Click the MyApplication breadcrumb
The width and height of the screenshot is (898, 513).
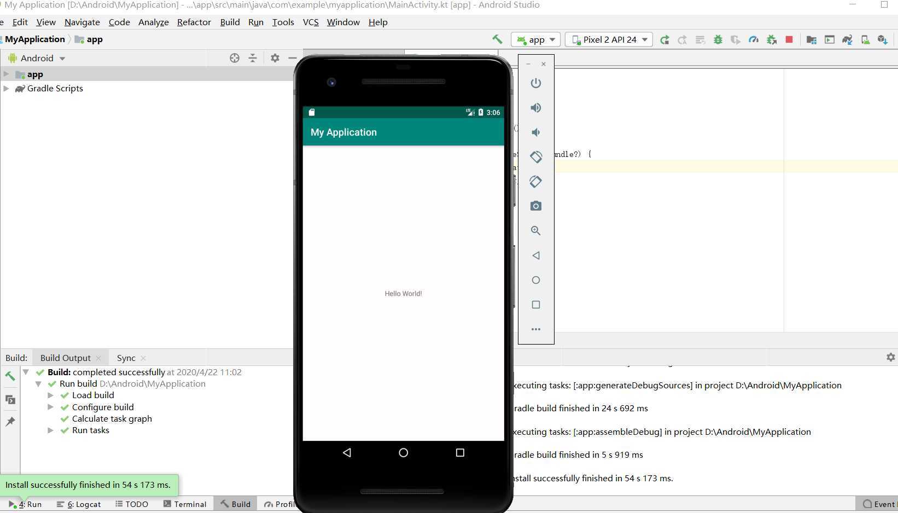click(x=35, y=39)
